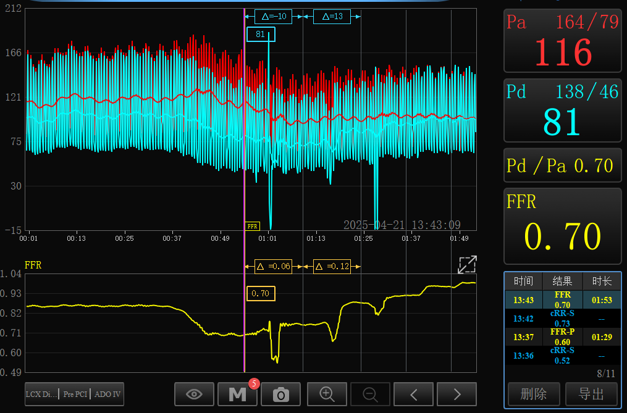627x413 pixels.
Task: Click the 导出 export button
Action: pos(591,394)
